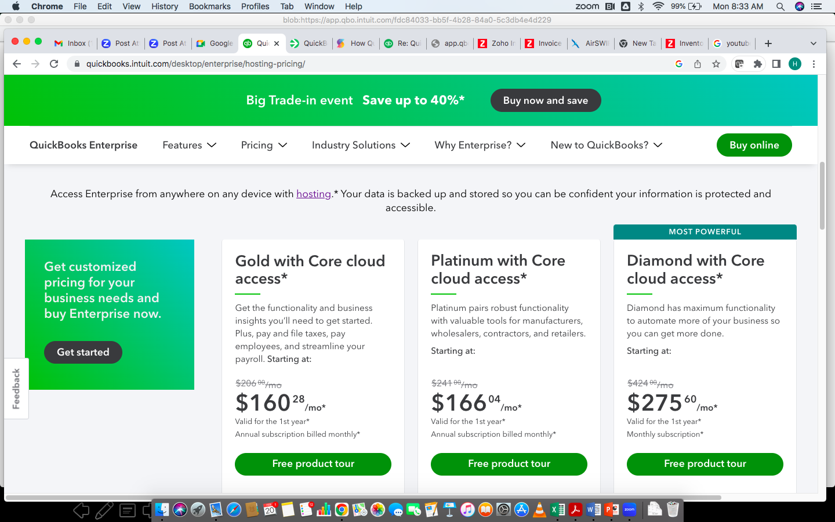Open Excel from the dock
Image resolution: width=835 pixels, height=522 pixels.
(x=558, y=510)
